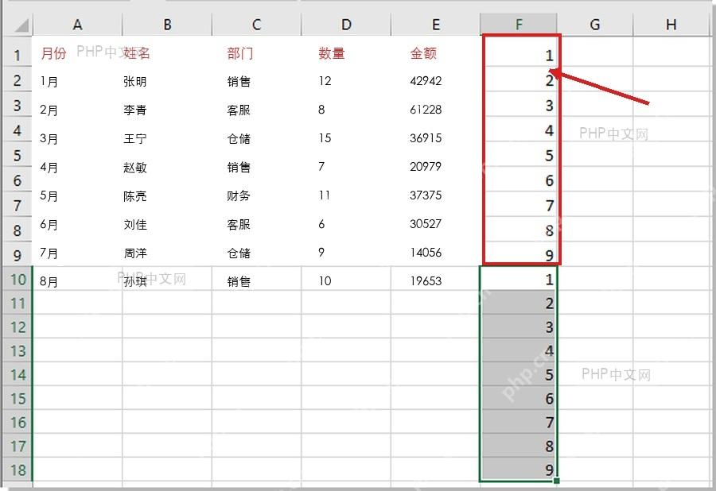The image size is (716, 491).
Task: Select column A header
Action: click(78, 25)
